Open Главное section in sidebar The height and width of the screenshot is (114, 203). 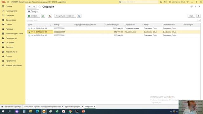pyautogui.click(x=9, y=6)
